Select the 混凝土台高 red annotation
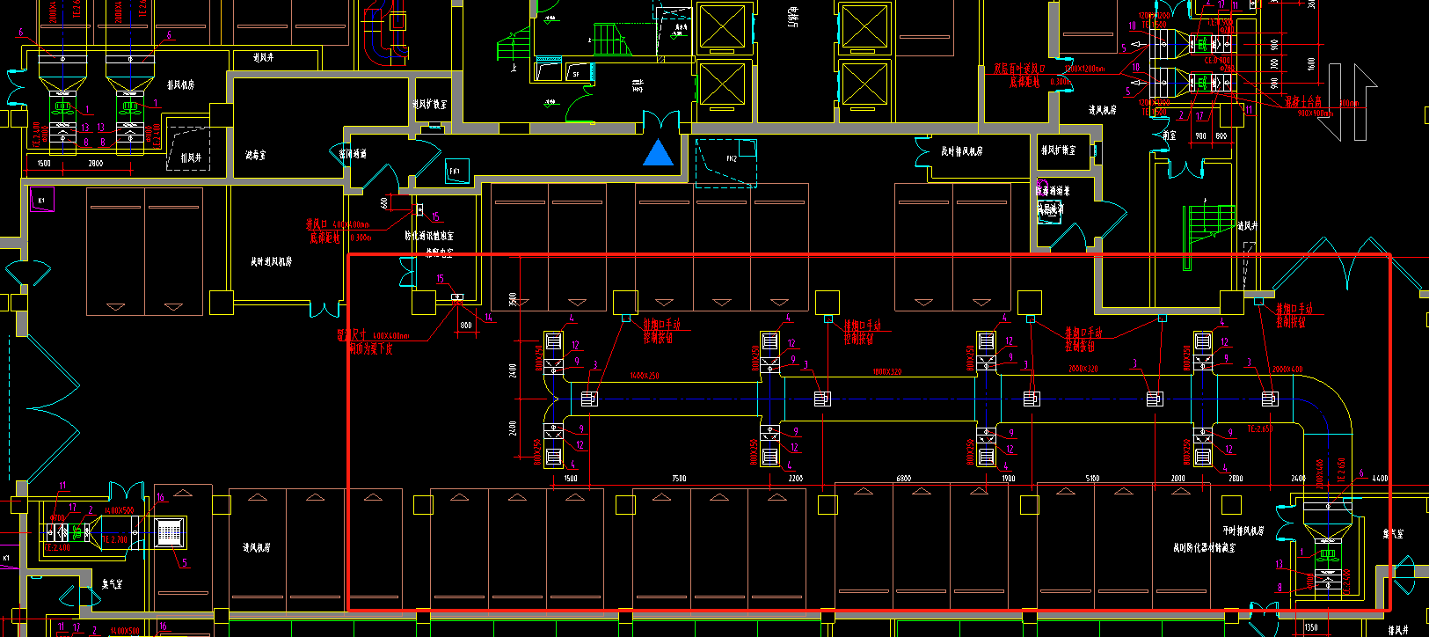The height and width of the screenshot is (637, 1429). [1303, 102]
